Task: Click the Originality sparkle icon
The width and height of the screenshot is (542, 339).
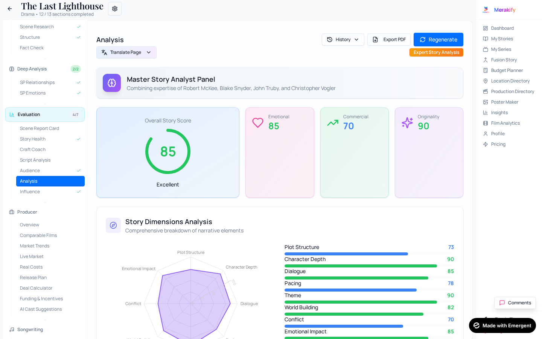Action: coord(407,123)
